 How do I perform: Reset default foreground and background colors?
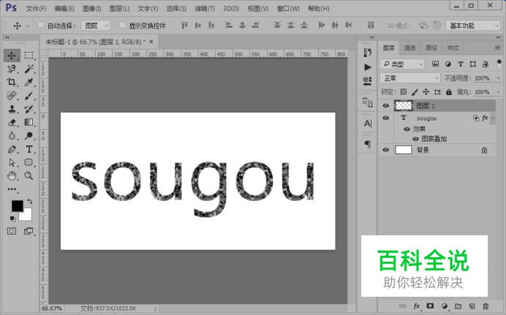[x=12, y=219]
